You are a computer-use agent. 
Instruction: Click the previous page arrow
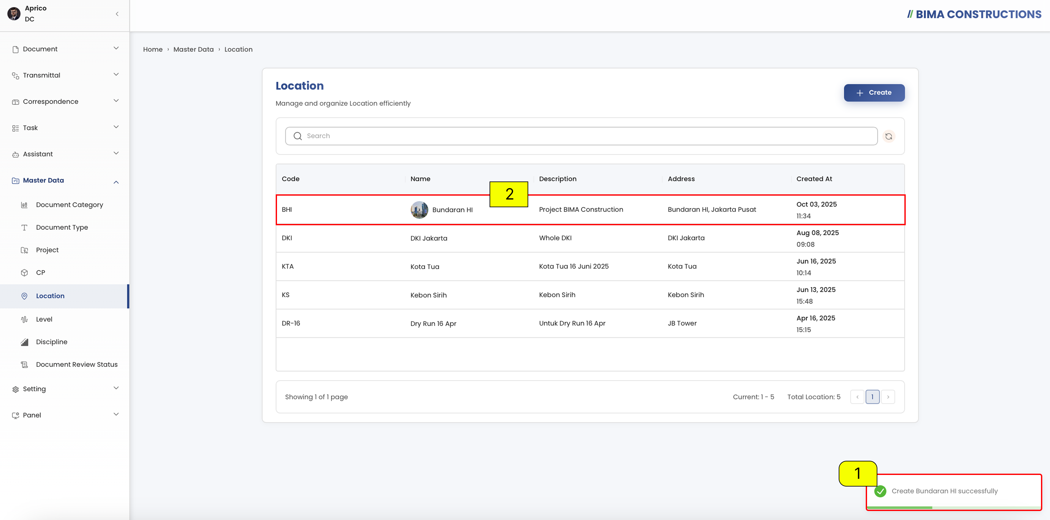[857, 397]
